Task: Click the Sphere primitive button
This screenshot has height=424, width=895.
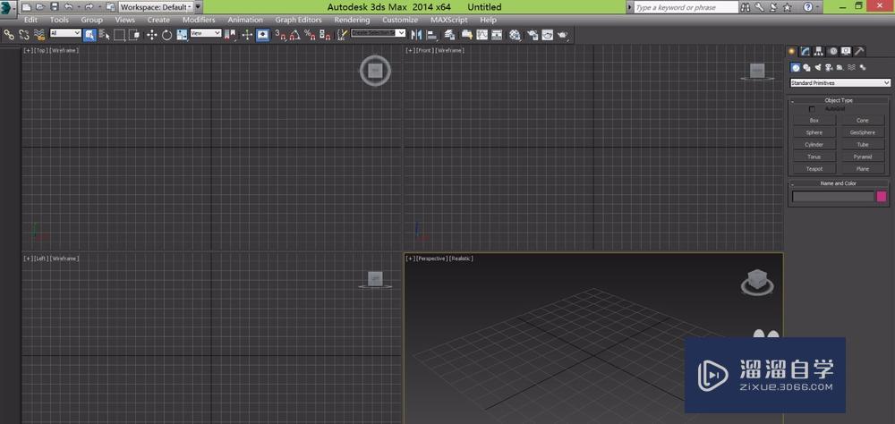Action: pos(814,132)
